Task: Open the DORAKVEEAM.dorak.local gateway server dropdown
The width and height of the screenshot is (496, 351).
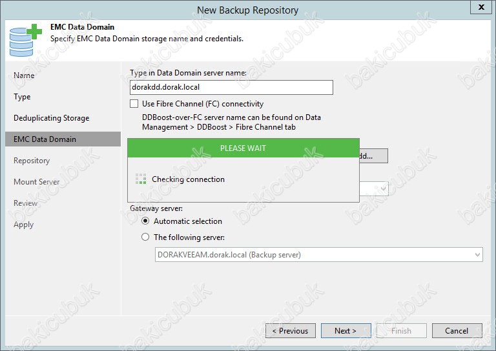Action: click(319, 255)
